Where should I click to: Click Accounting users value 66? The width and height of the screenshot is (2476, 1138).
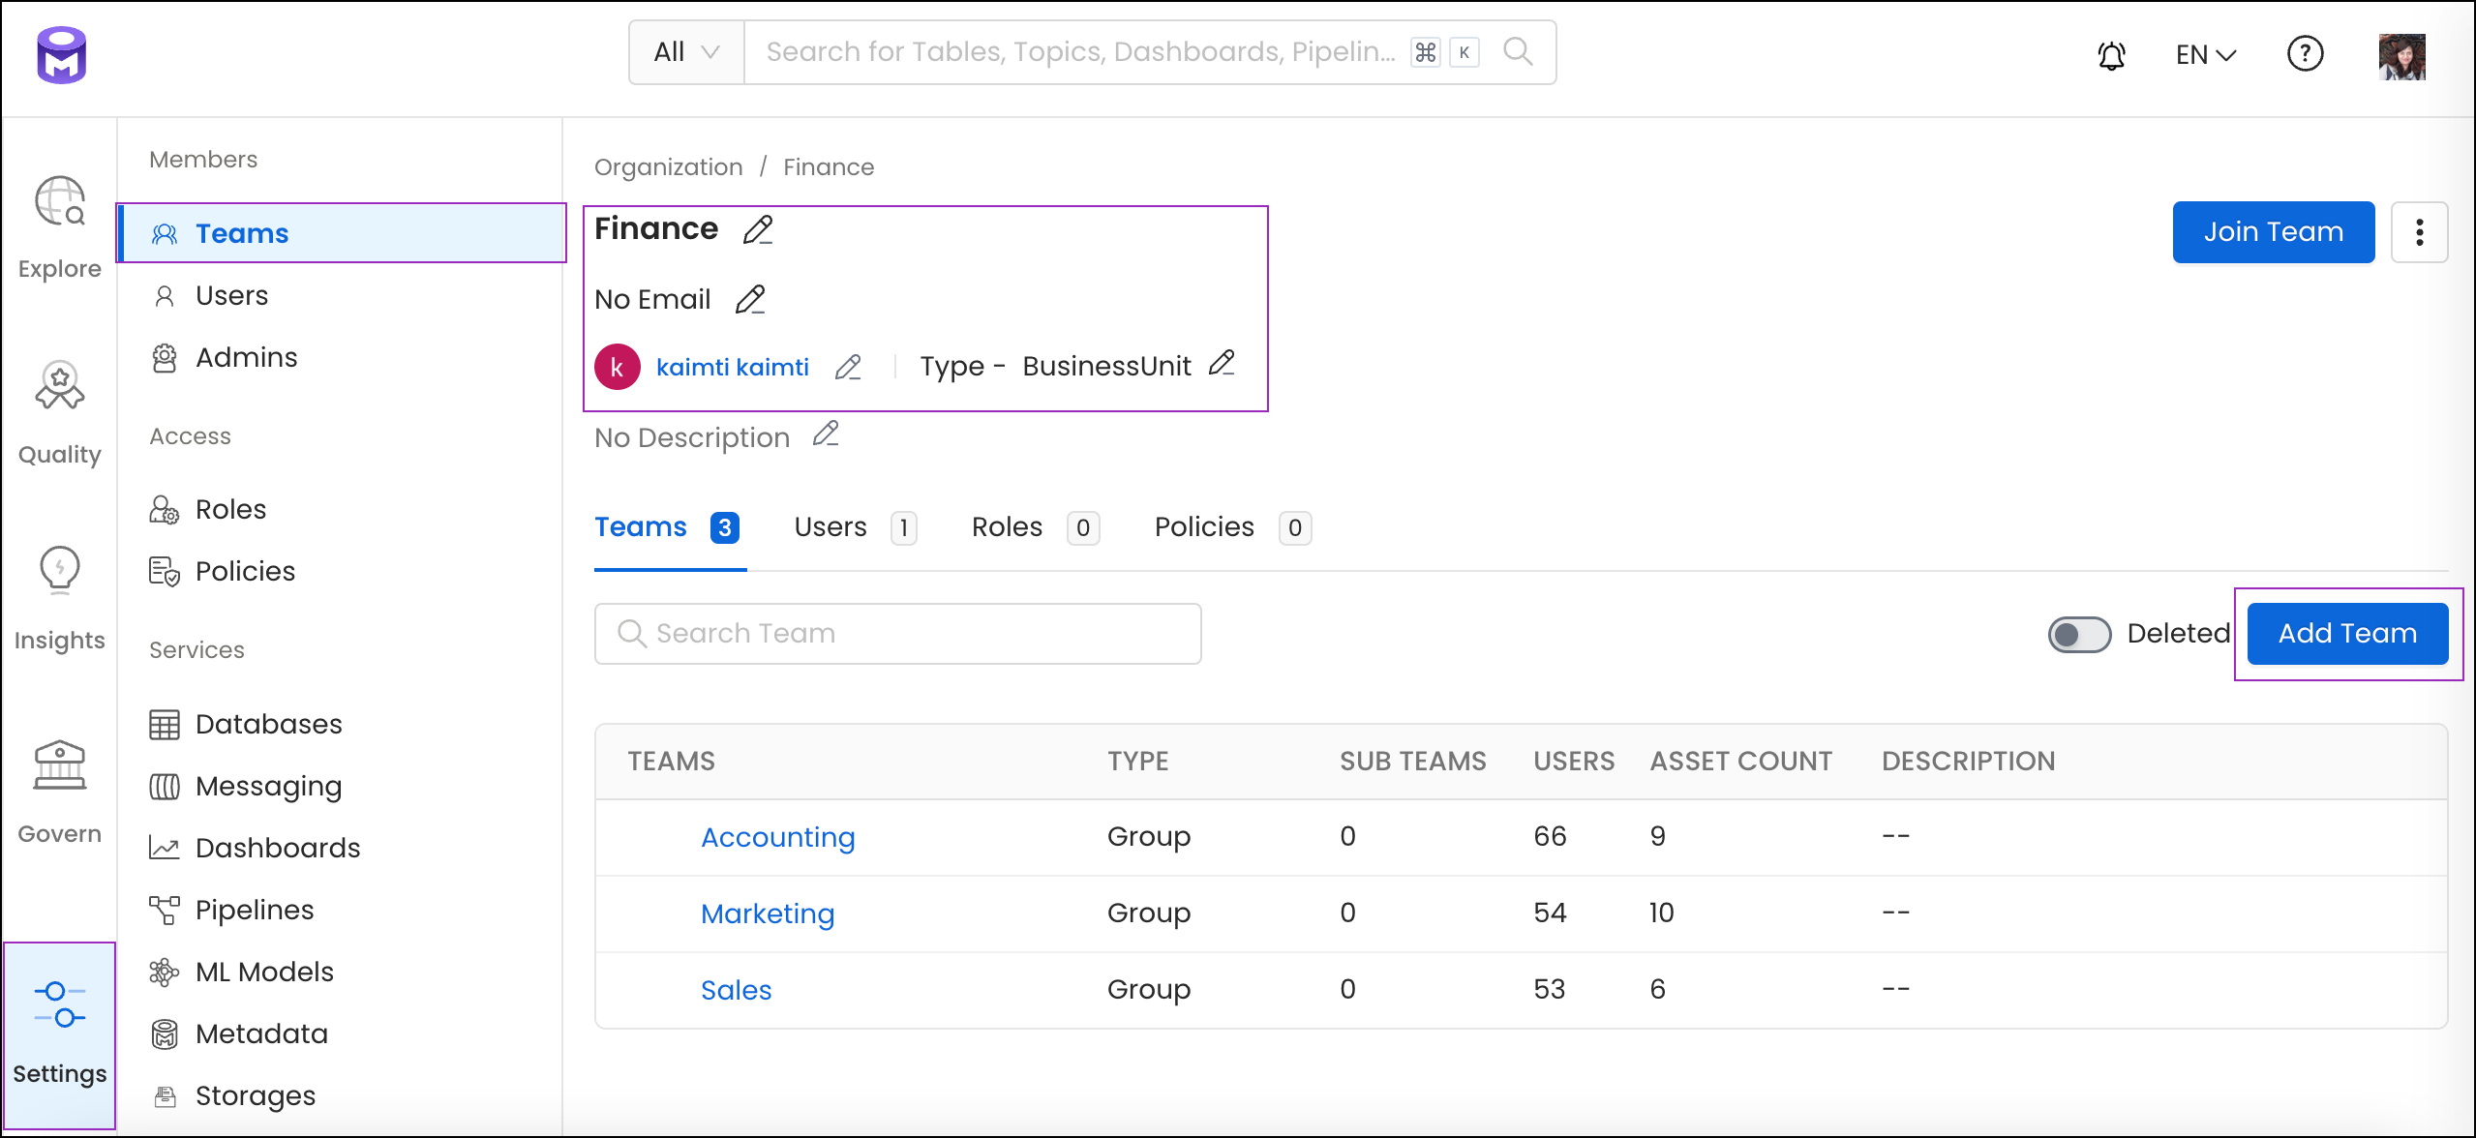click(1550, 836)
